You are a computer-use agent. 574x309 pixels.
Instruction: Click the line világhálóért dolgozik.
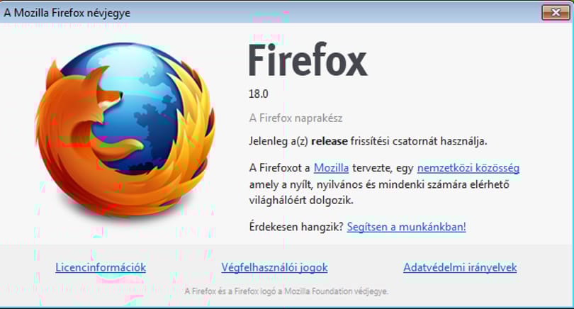[301, 201]
